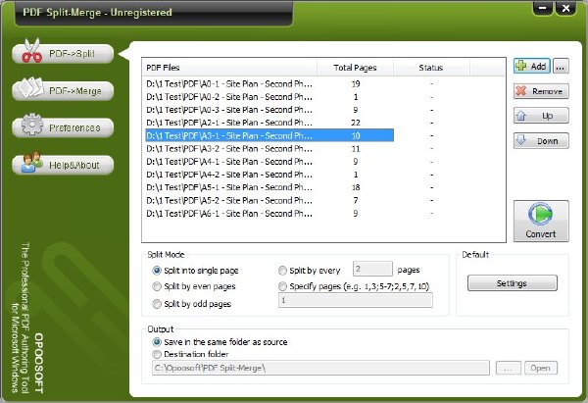Screen dimensions: 588x403
Task: Click the down arrow icon on Down button
Action: (521, 140)
